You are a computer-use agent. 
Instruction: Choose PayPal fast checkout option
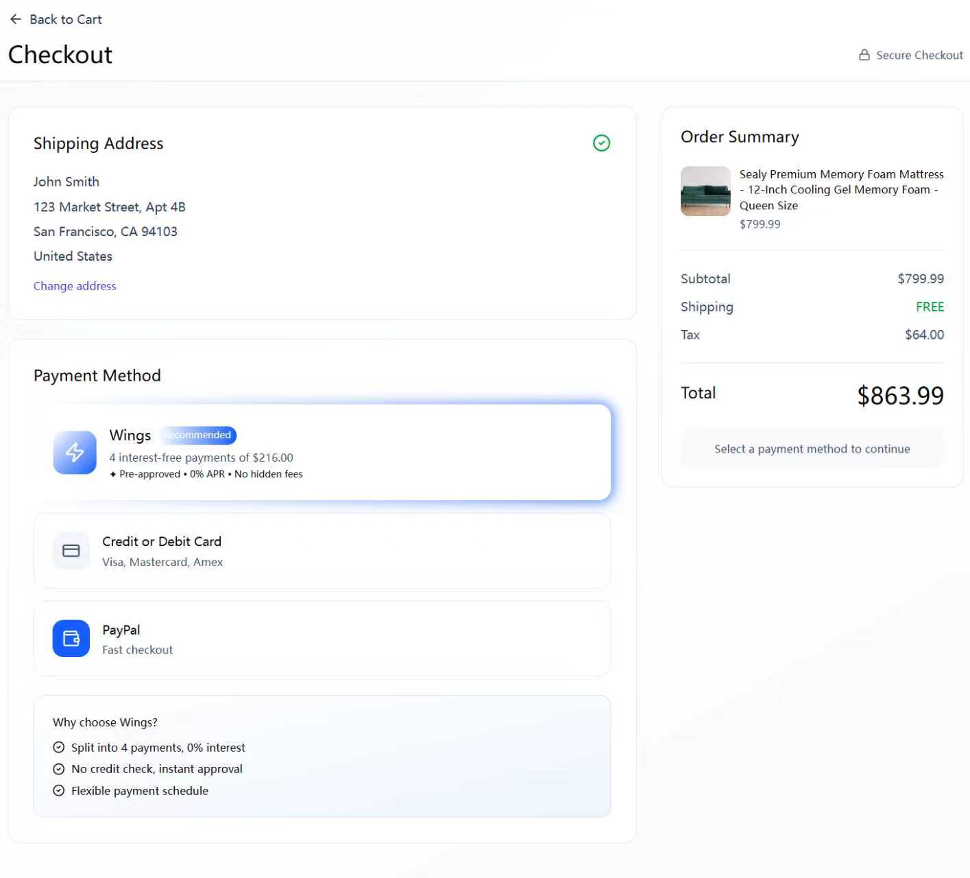pyautogui.click(x=322, y=639)
